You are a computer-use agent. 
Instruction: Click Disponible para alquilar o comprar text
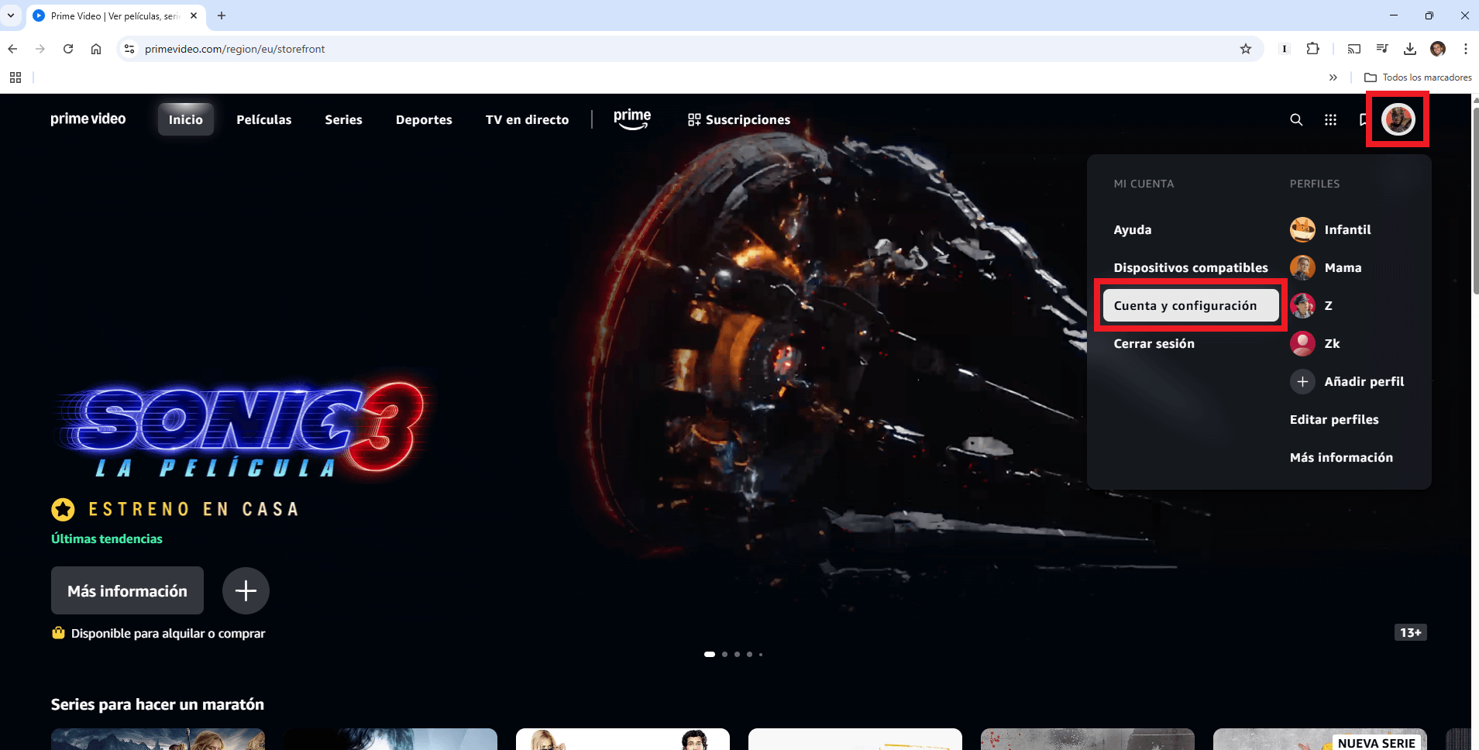(168, 633)
